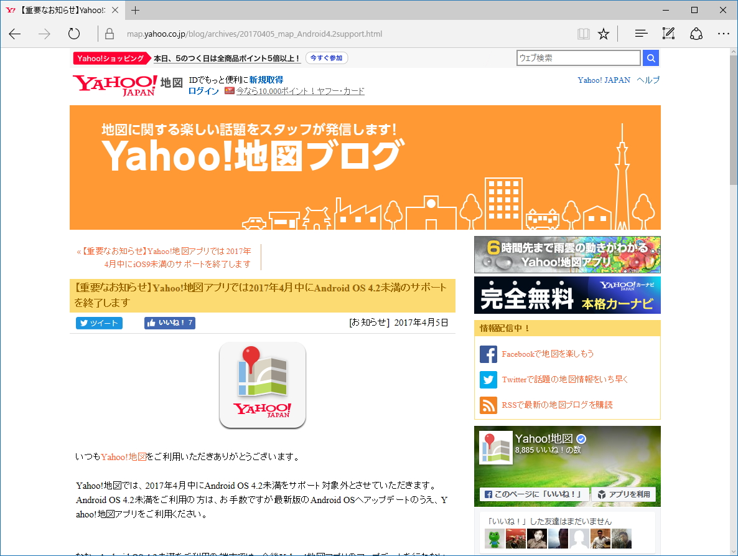Click the blue search magnifier icon

tap(650, 57)
